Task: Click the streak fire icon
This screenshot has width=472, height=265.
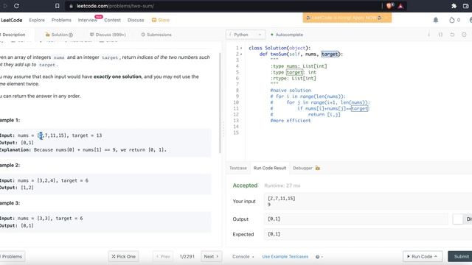Action: 452,20
